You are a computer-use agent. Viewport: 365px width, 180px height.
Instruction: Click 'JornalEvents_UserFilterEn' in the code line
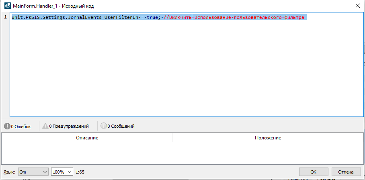click(x=104, y=18)
